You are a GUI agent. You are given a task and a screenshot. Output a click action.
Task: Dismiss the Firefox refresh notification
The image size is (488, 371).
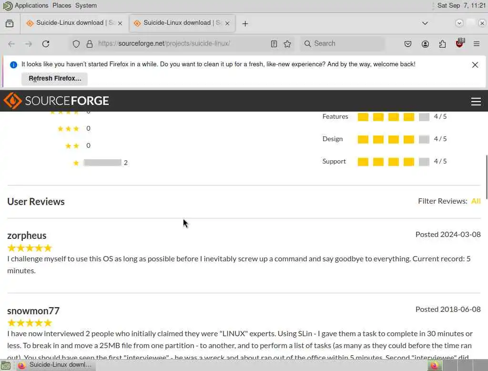pos(475,65)
